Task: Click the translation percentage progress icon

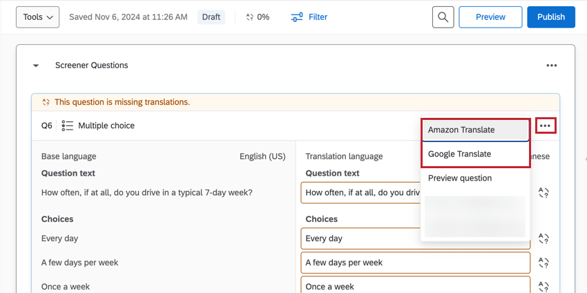Action: (x=250, y=17)
